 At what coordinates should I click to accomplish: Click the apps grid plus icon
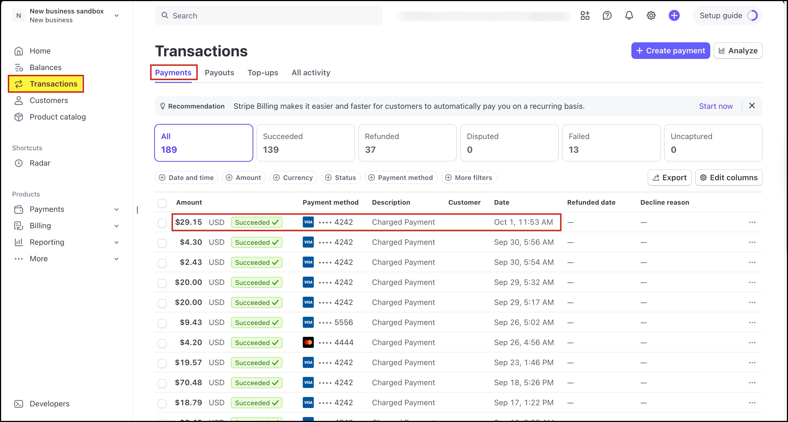tap(585, 16)
